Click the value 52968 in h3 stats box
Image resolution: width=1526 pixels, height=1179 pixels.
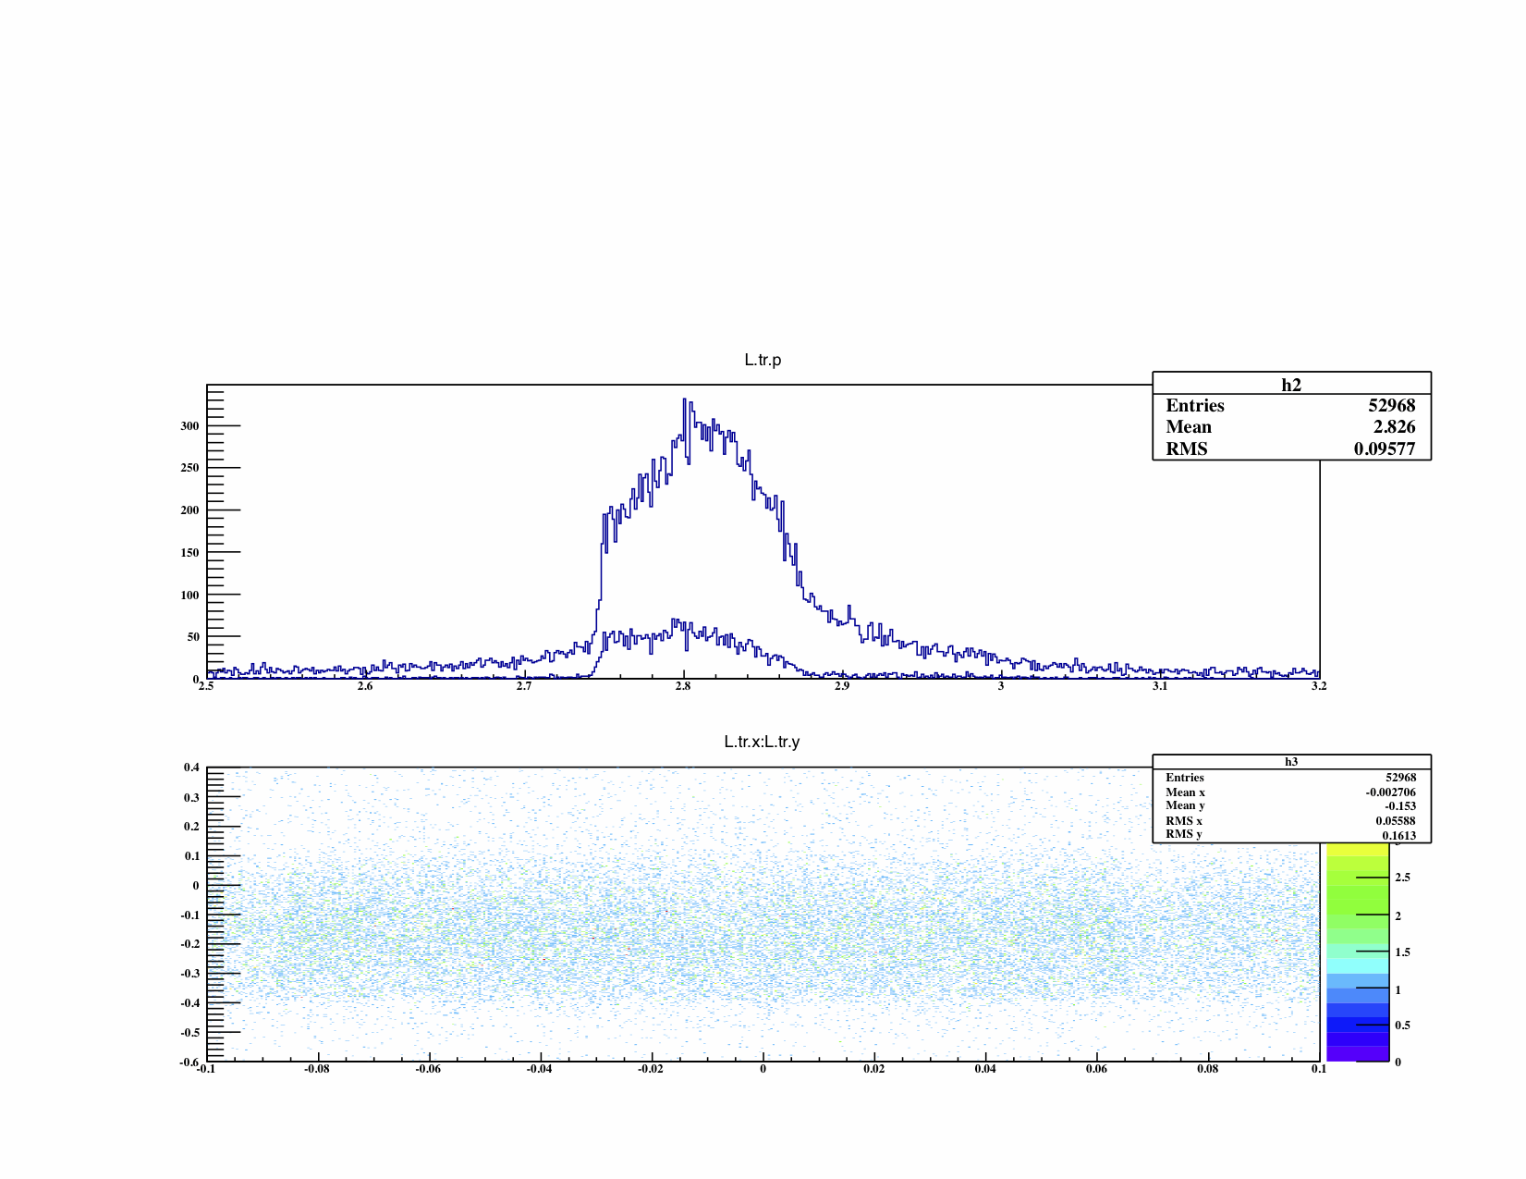[1401, 778]
